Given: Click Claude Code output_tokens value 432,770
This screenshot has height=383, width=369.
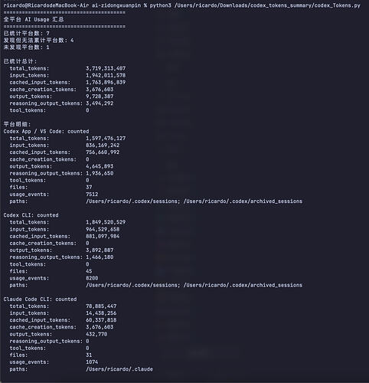Looking at the screenshot, I should coord(96,334).
